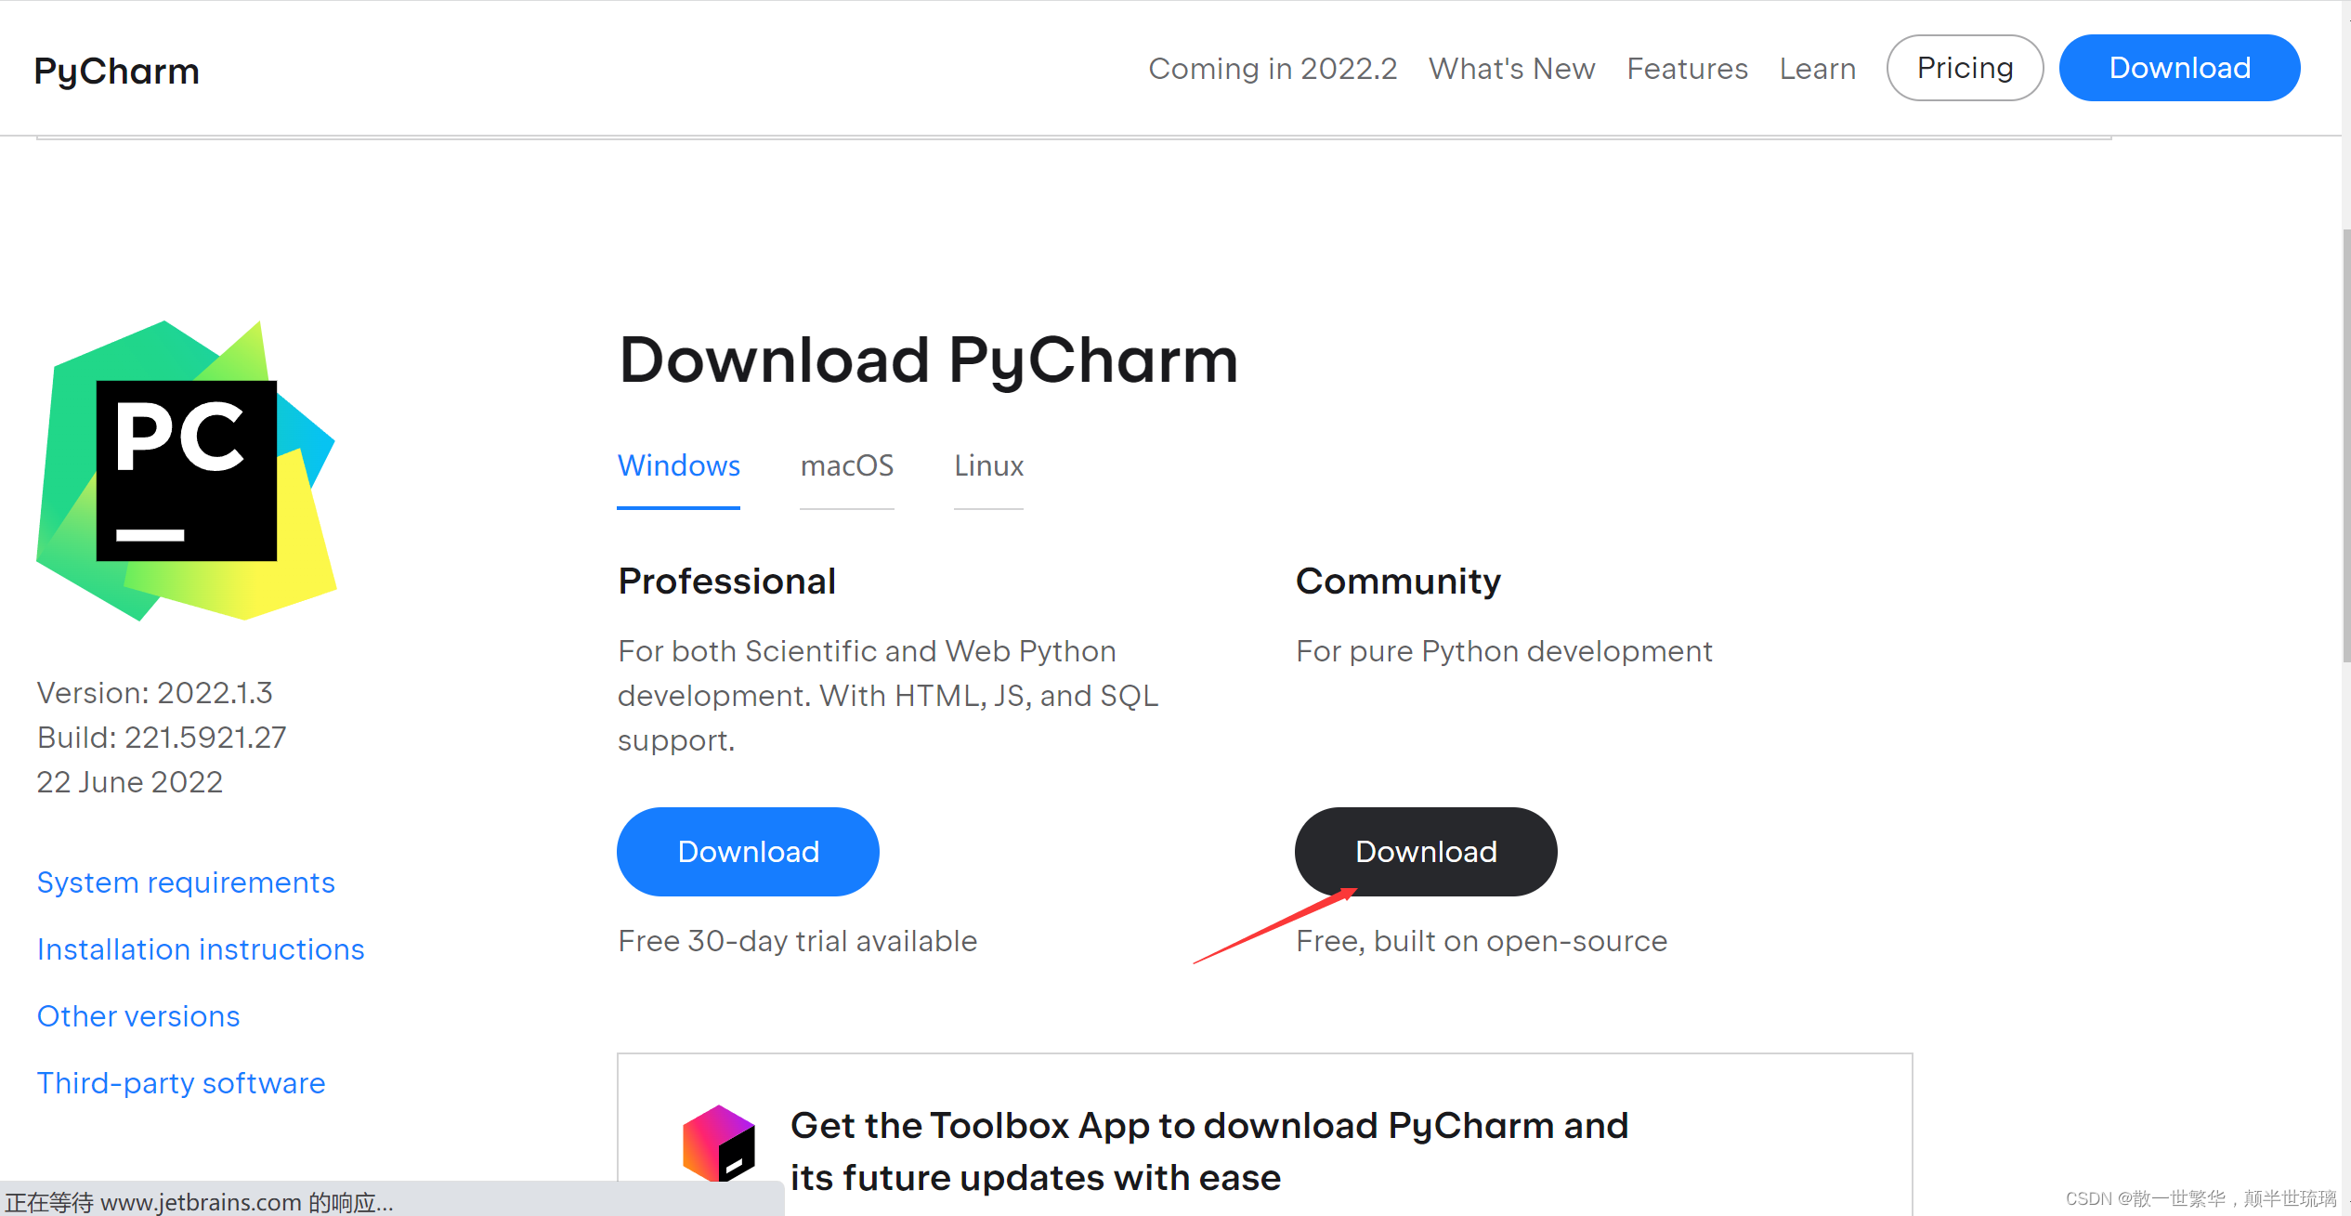2351x1216 pixels.
Task: Click System requirements link
Action: [186, 881]
